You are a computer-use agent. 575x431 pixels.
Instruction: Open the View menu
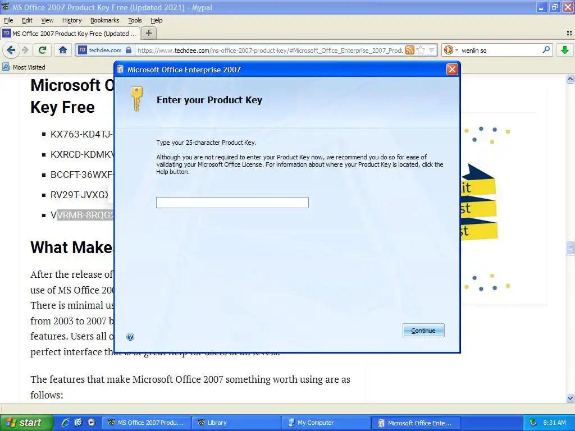click(47, 20)
